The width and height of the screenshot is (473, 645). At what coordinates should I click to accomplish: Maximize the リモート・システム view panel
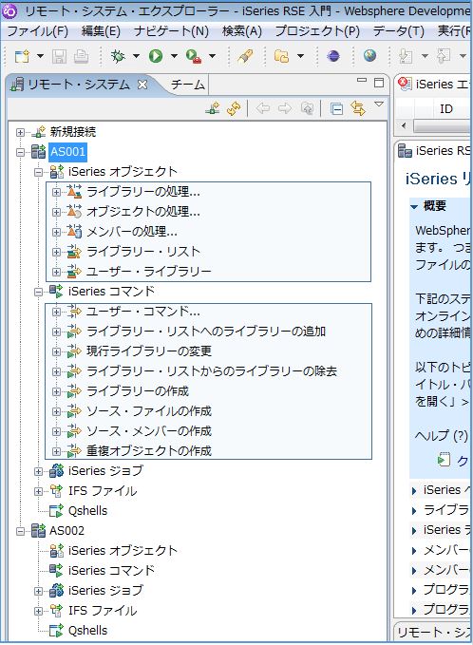coord(379,83)
